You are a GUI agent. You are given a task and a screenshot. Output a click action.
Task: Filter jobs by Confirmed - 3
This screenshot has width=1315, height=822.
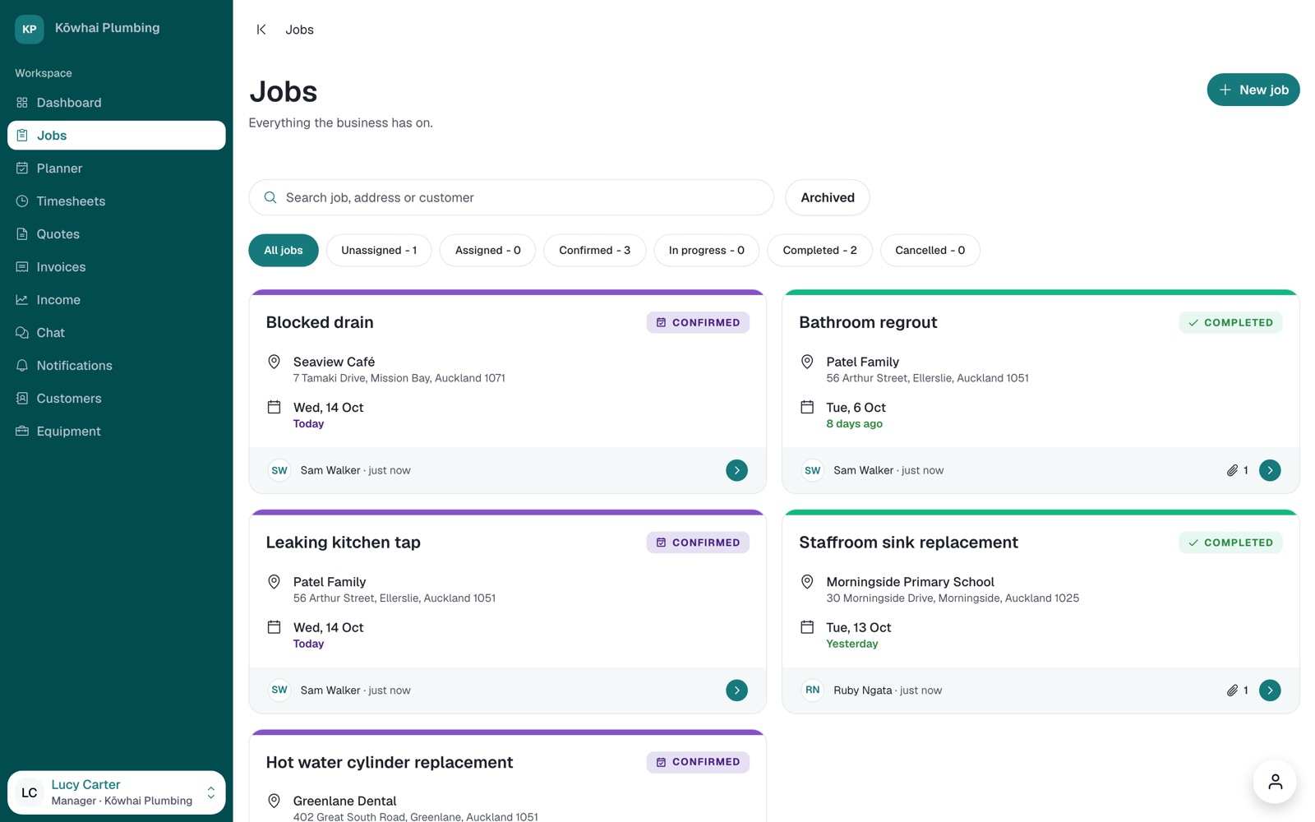(x=594, y=251)
